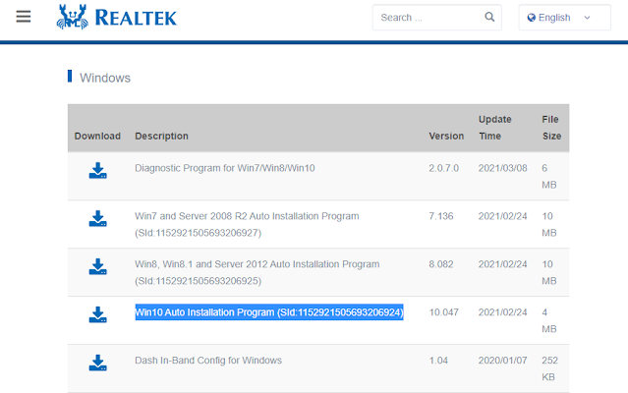
Task: Click version value 8.082
Action: point(441,264)
